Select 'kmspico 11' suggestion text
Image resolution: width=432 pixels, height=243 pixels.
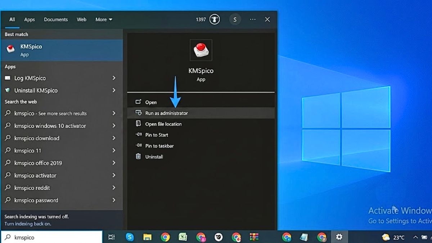coord(28,150)
